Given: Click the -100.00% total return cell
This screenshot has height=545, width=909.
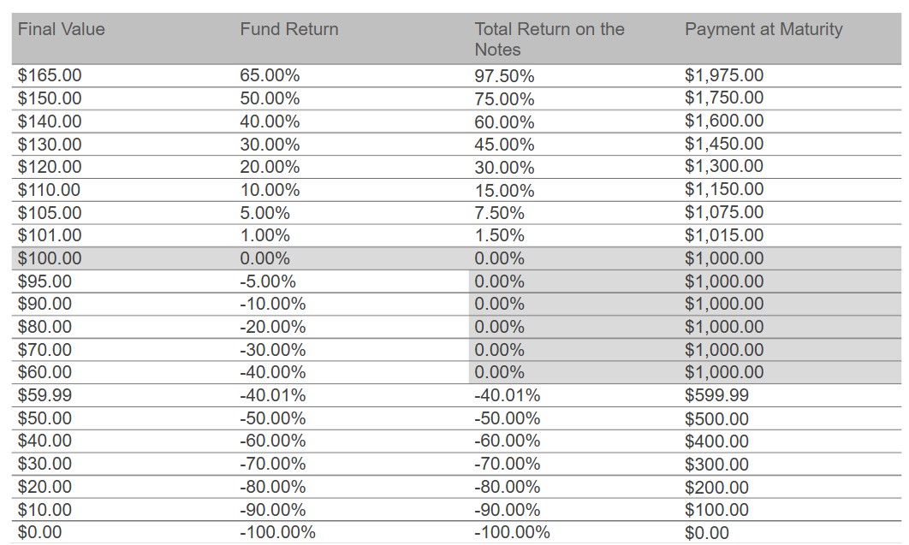Looking at the screenshot, I should (x=512, y=533).
